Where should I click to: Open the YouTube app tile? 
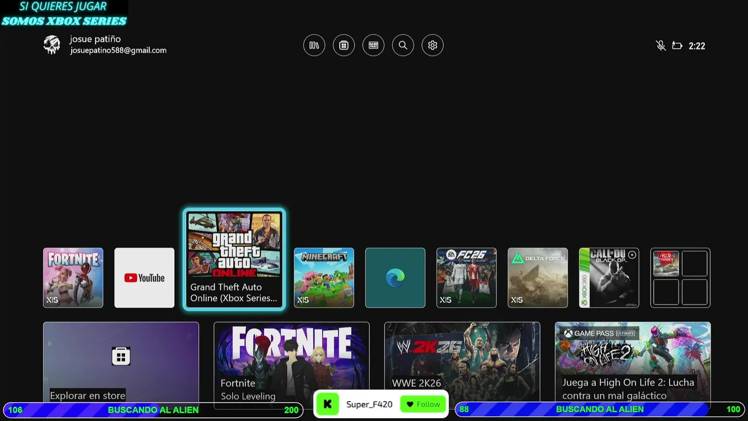click(144, 278)
